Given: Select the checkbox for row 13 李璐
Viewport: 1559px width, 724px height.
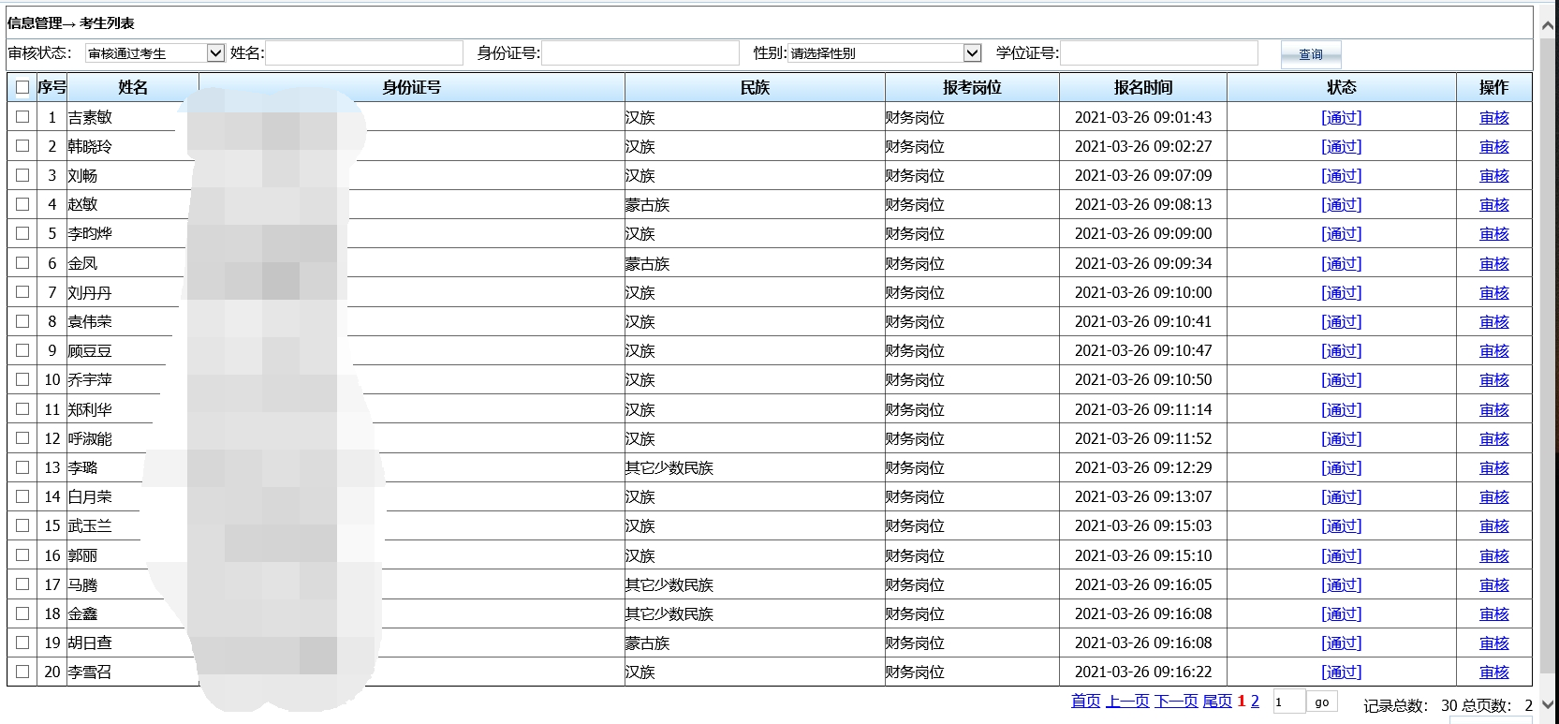Looking at the screenshot, I should 22,467.
